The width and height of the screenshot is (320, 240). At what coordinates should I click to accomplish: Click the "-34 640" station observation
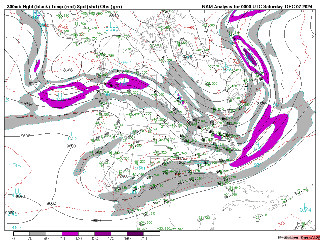[234, 188]
